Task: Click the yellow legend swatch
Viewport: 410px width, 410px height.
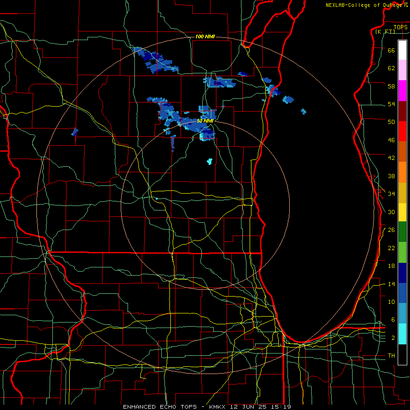Action: (x=402, y=212)
